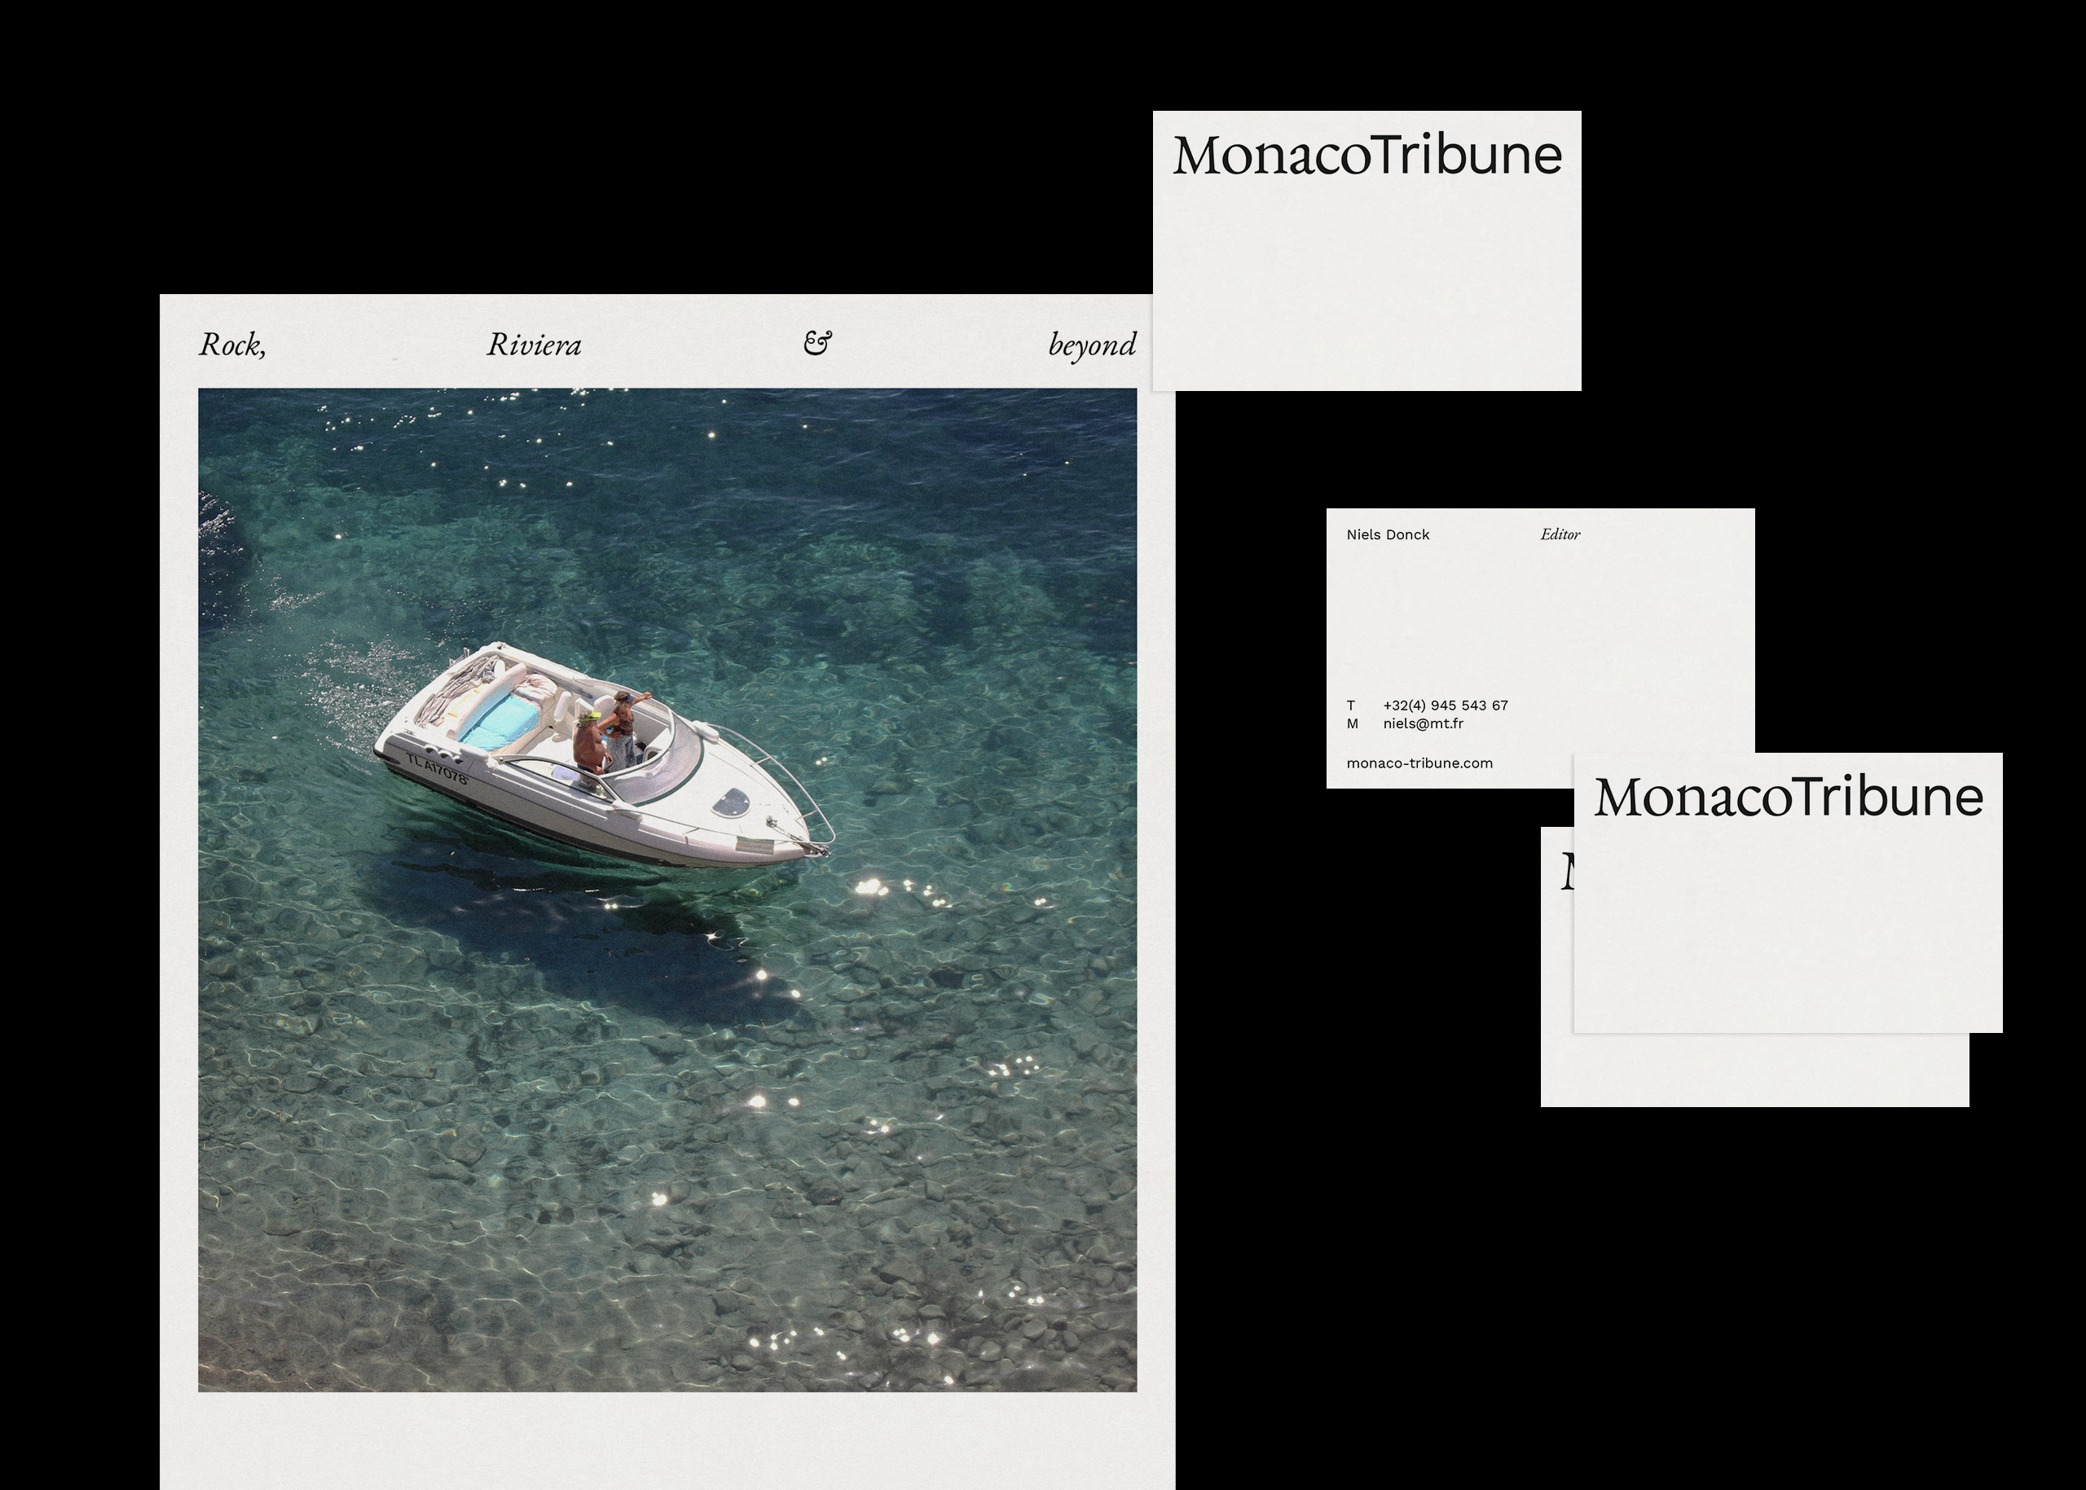Click MonacoTribune logo on the lower-right card
Viewport: 2086px width, 1490px height.
click(x=1789, y=797)
